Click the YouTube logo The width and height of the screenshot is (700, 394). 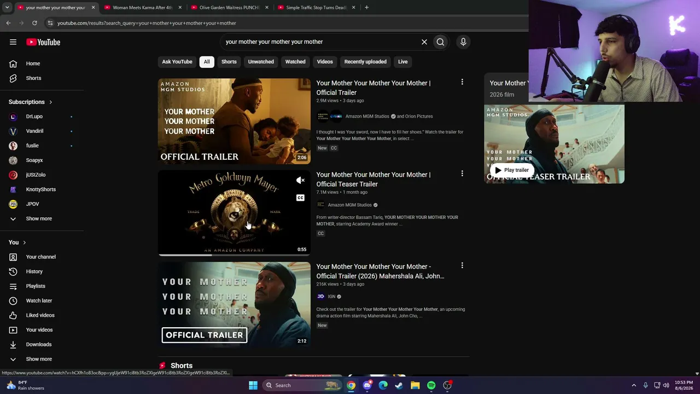click(x=43, y=42)
